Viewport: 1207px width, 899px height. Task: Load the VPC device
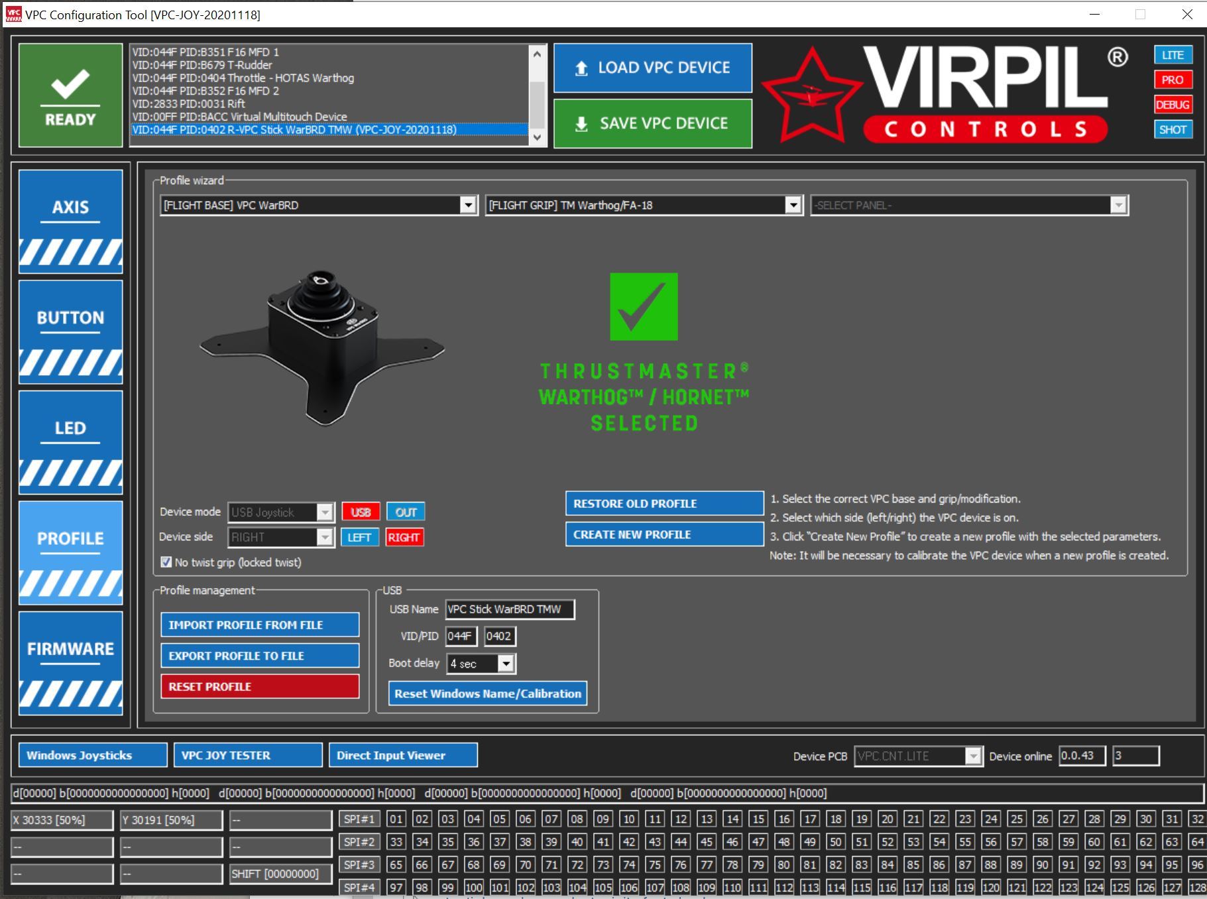click(x=653, y=68)
